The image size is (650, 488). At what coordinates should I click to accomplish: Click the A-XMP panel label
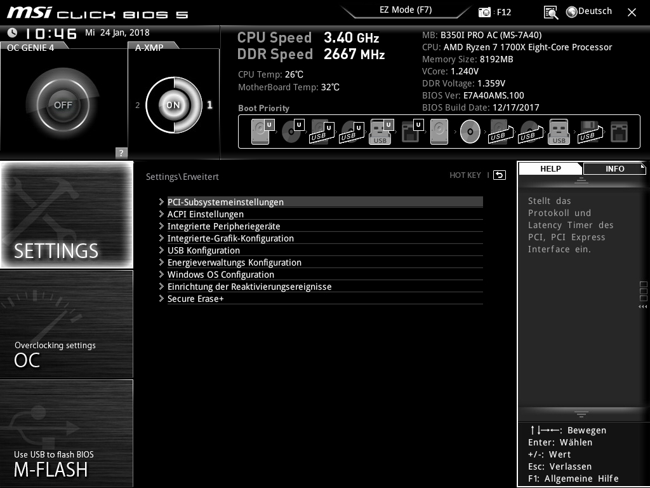pos(149,48)
